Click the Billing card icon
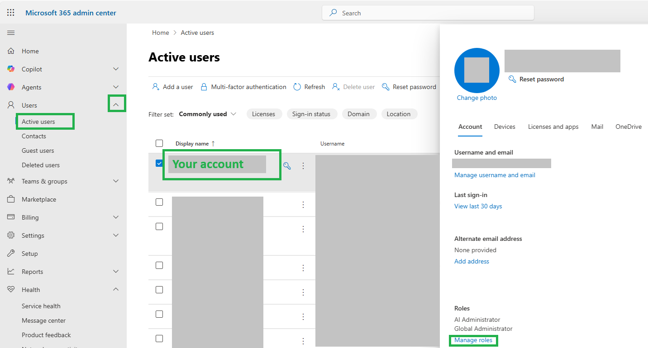648x348 pixels. [x=11, y=217]
